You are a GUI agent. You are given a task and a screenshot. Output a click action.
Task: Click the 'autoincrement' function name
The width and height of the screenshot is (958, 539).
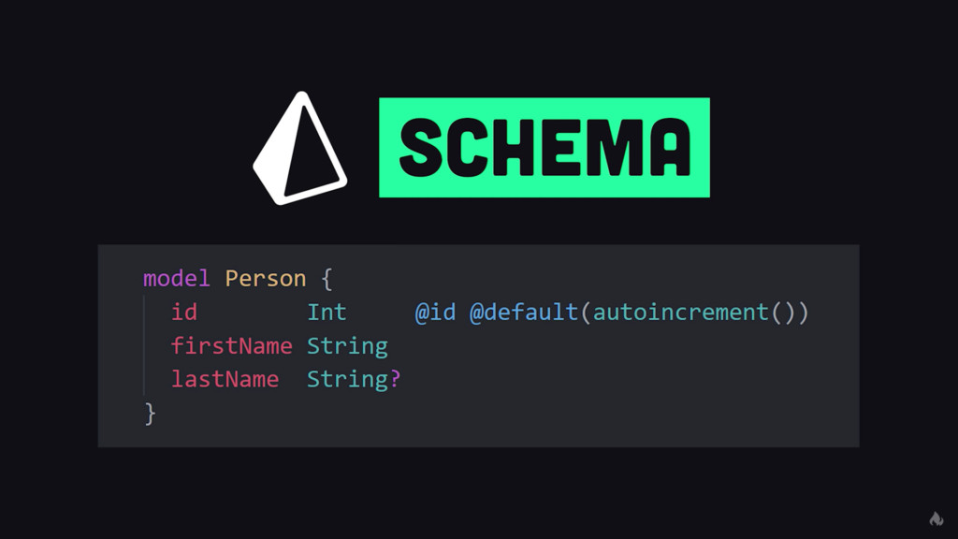(681, 313)
